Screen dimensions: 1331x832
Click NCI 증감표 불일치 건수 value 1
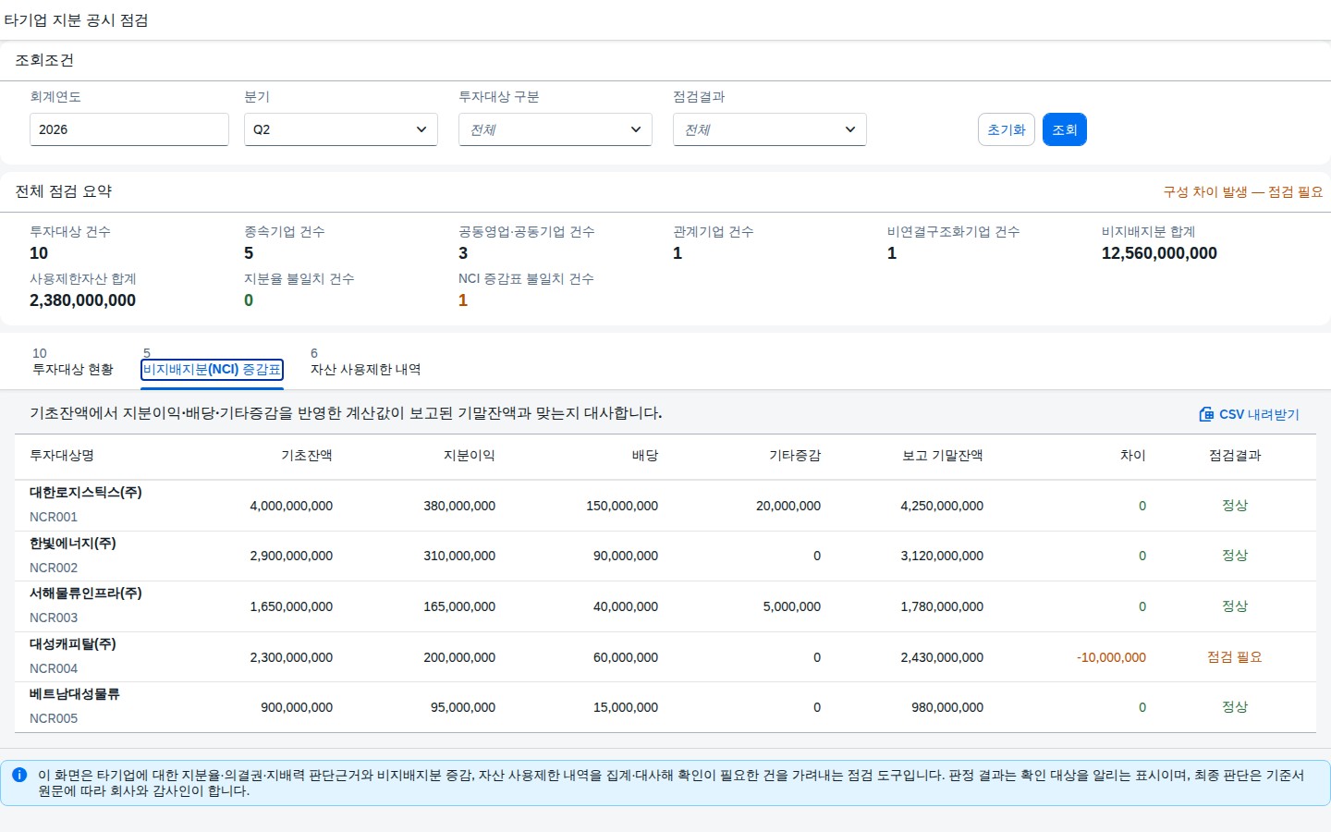tap(463, 300)
